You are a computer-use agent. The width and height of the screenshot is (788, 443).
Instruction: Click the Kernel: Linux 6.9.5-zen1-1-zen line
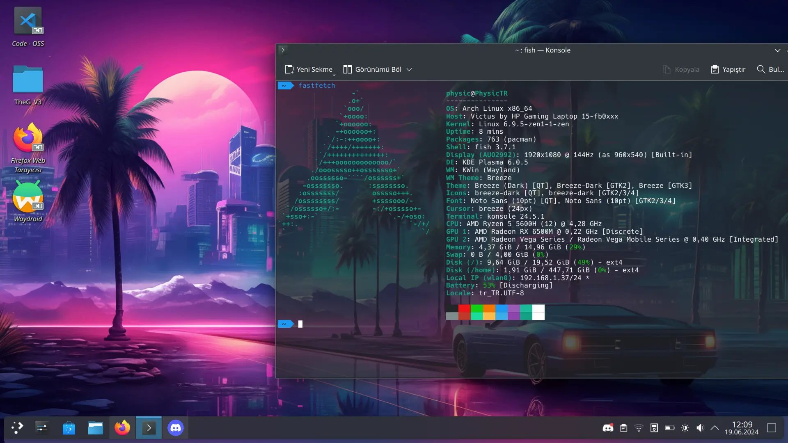coord(508,124)
